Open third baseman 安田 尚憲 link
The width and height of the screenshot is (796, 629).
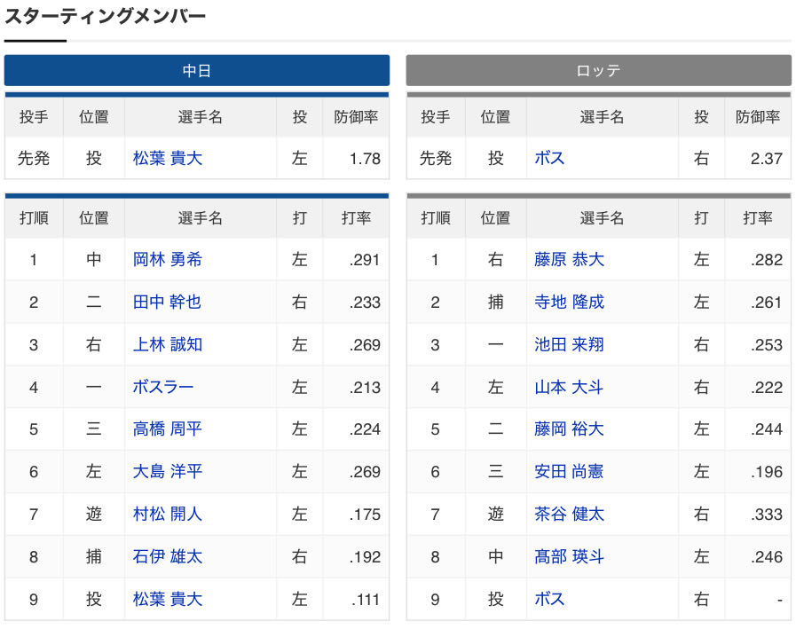[569, 472]
